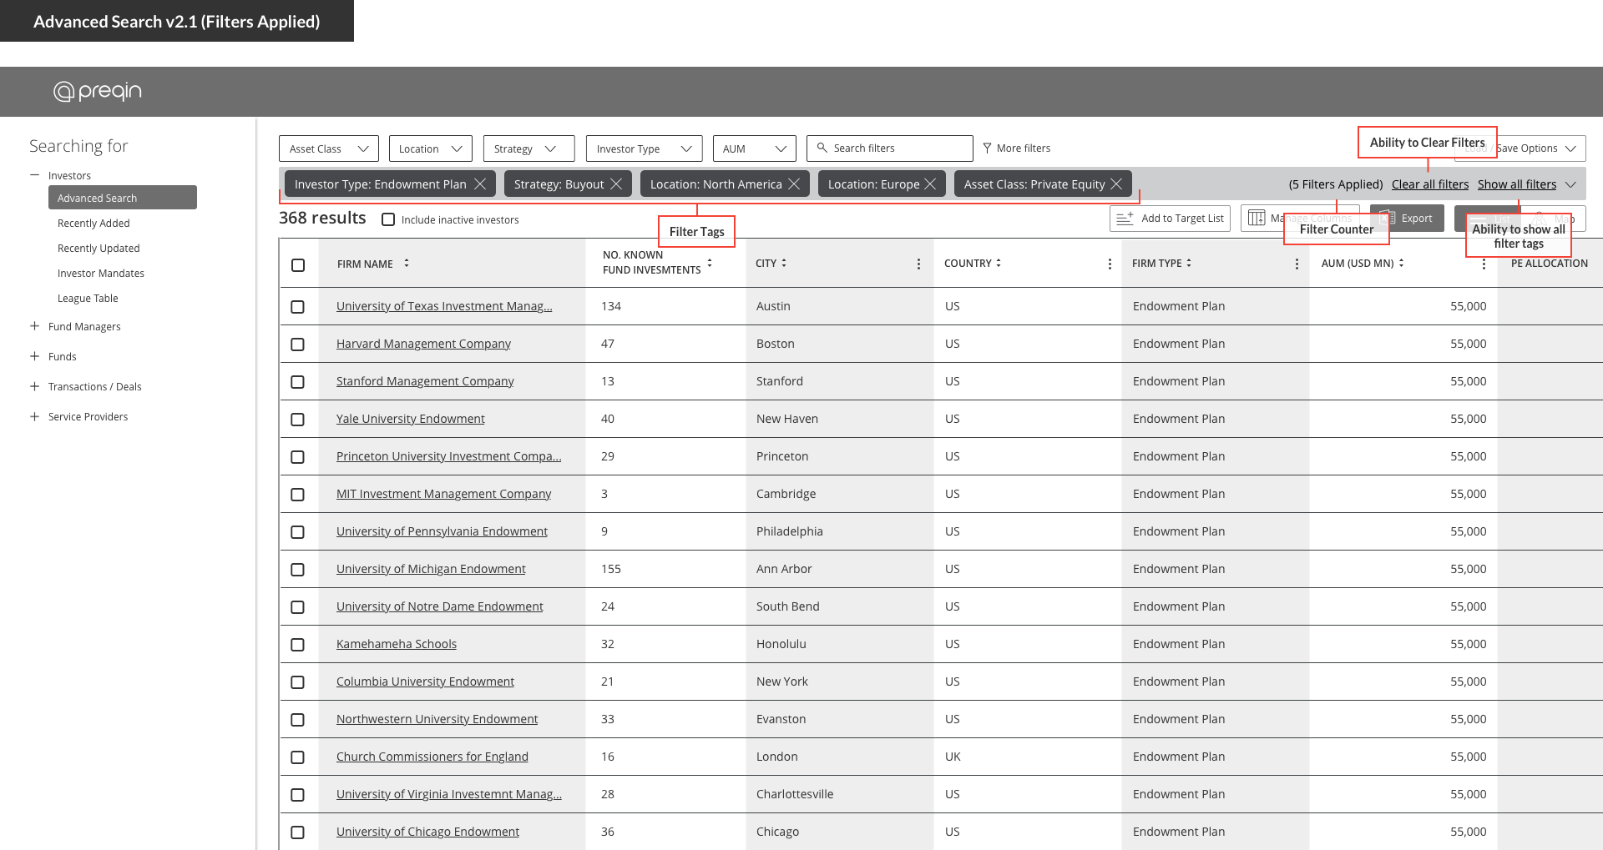Open University of Chicago Endowment link
The width and height of the screenshot is (1603, 850).
427,832
